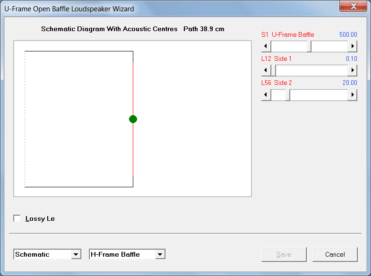Open the Schematic view dropdown

pos(76,254)
